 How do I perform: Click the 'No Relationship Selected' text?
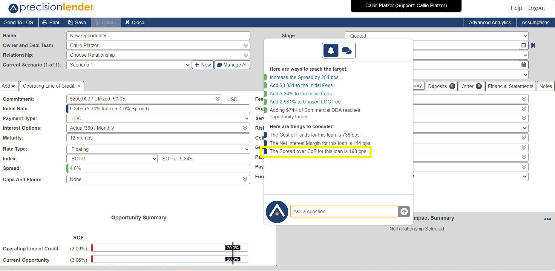tap(417, 229)
